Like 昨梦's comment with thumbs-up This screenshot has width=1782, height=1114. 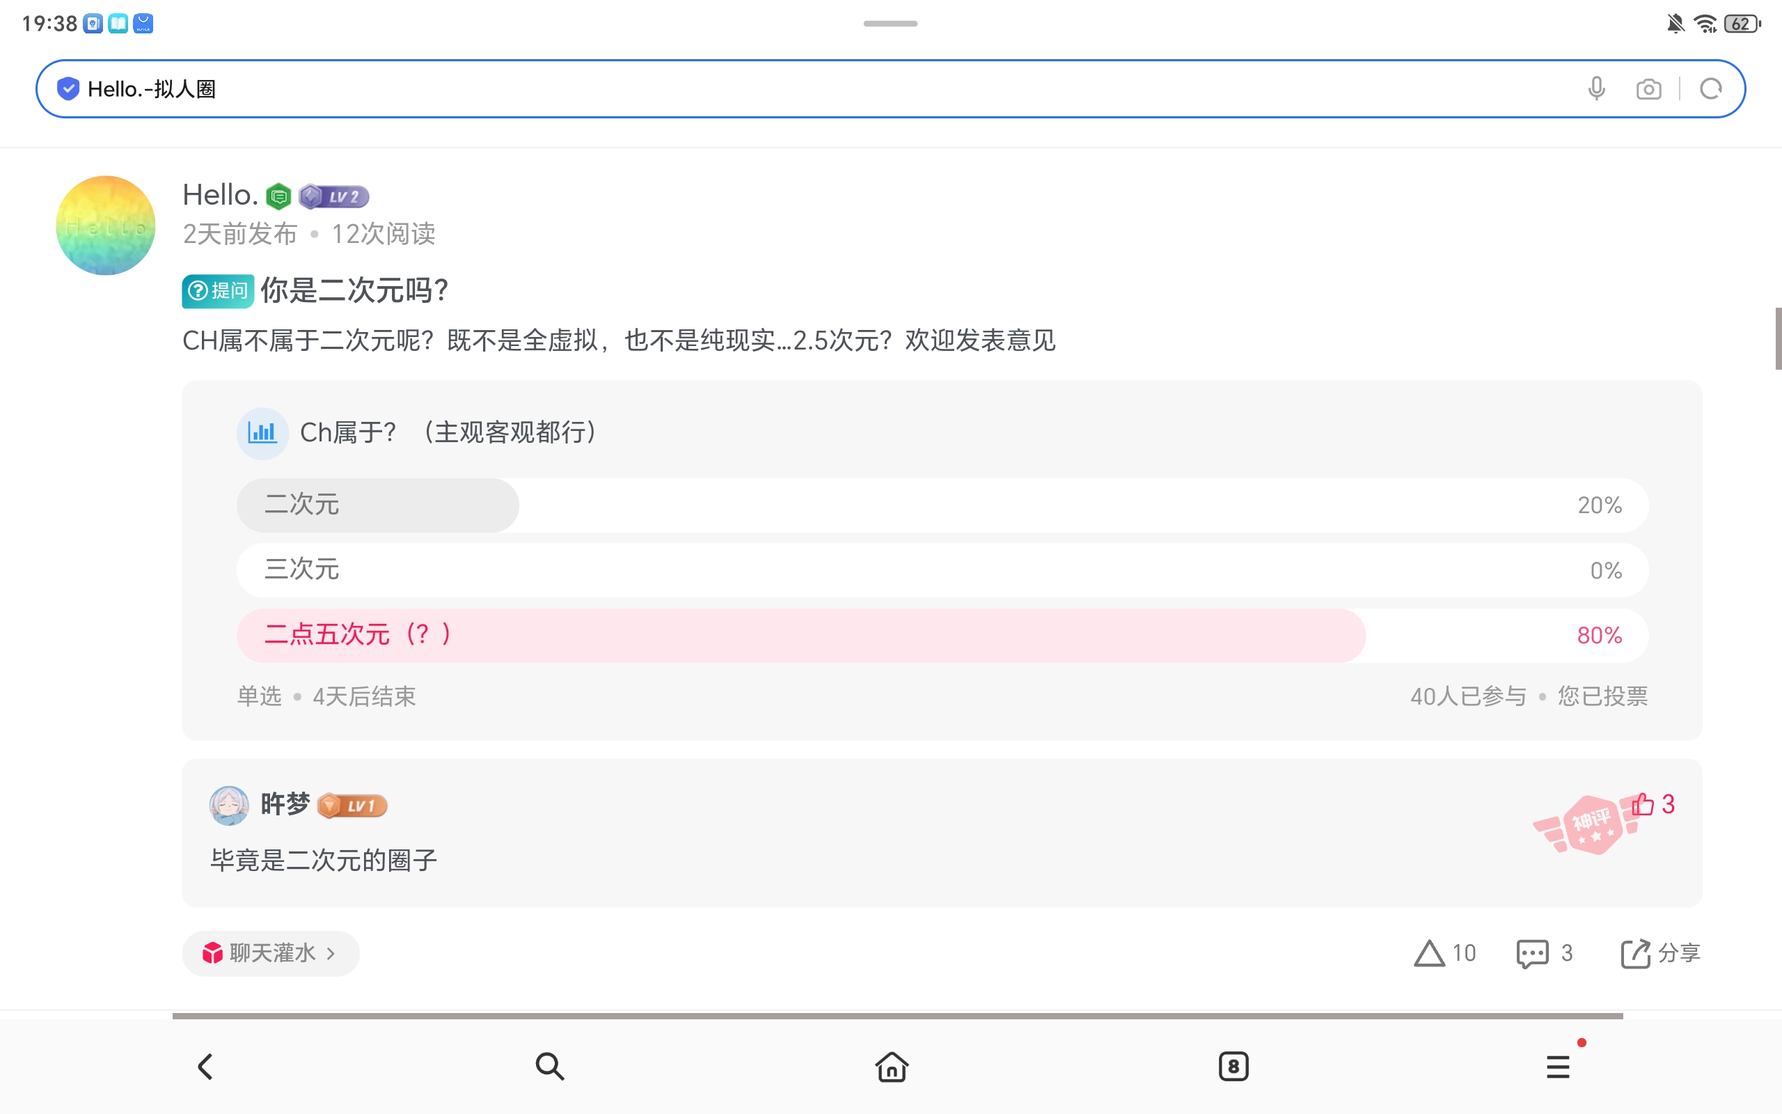[x=1643, y=803]
